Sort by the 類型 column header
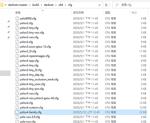 pos(107,13)
